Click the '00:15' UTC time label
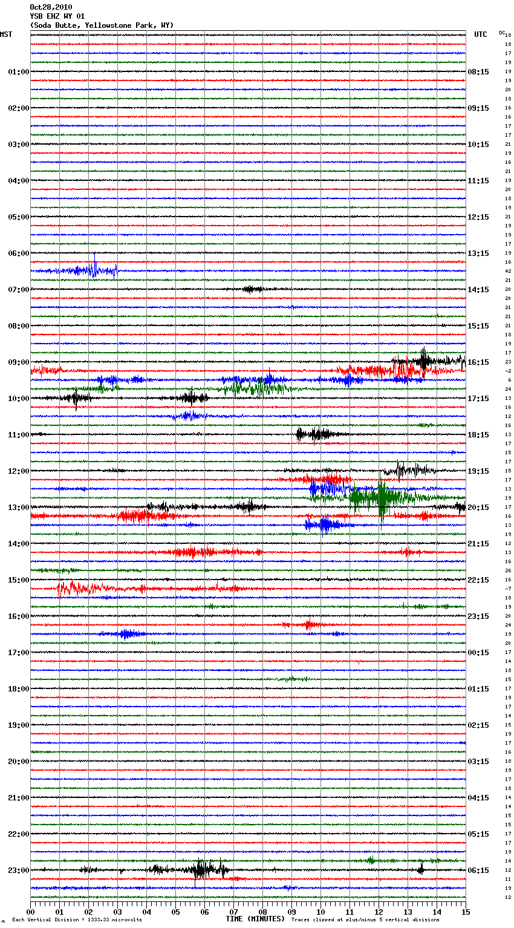This screenshot has height=928, width=514. [478, 653]
